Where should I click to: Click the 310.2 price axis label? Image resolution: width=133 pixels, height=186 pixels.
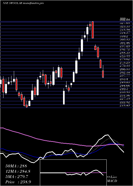coord(123,36)
